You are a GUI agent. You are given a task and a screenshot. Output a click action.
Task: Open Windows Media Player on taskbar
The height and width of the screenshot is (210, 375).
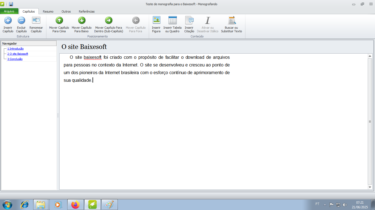coord(58,205)
